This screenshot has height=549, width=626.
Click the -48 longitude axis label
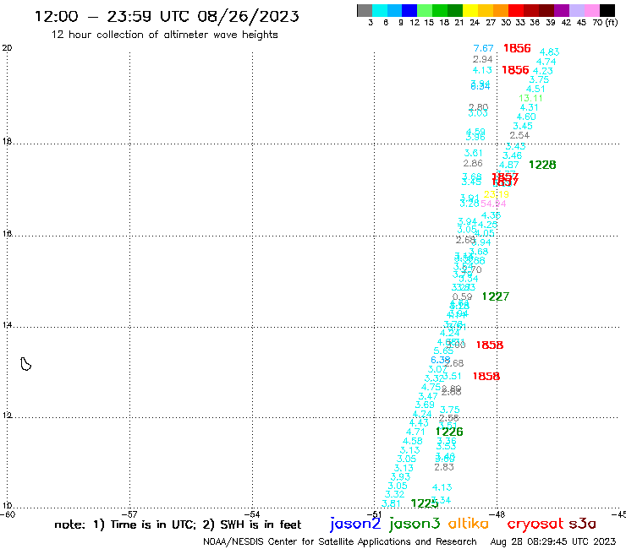[498, 514]
